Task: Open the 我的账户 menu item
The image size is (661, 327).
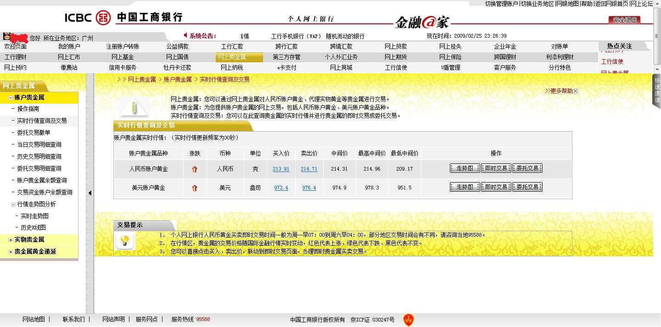Action: [x=69, y=47]
